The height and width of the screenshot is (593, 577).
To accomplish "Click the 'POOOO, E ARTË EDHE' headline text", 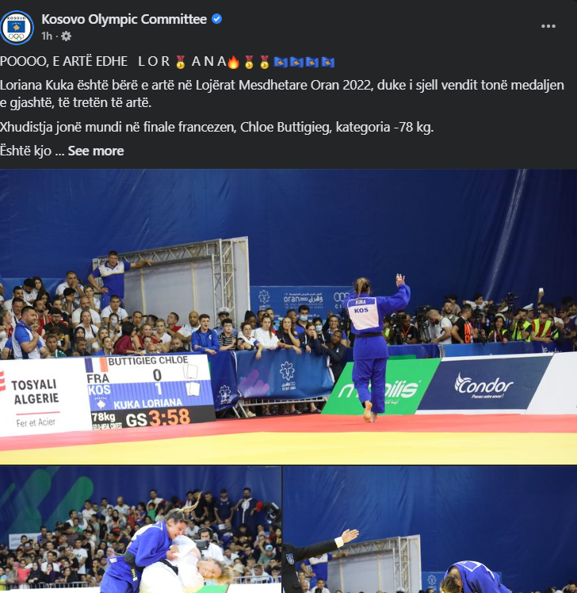I will tap(64, 62).
